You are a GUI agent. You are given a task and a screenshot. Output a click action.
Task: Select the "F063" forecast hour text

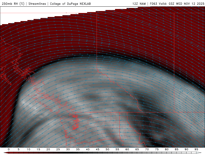[x=153, y=4]
